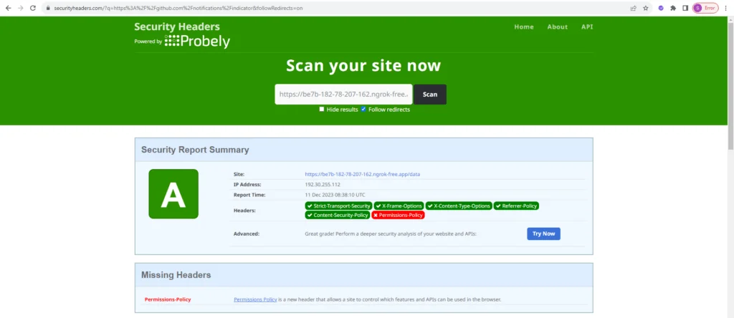Click the grade A badge
734x318 pixels.
click(173, 193)
